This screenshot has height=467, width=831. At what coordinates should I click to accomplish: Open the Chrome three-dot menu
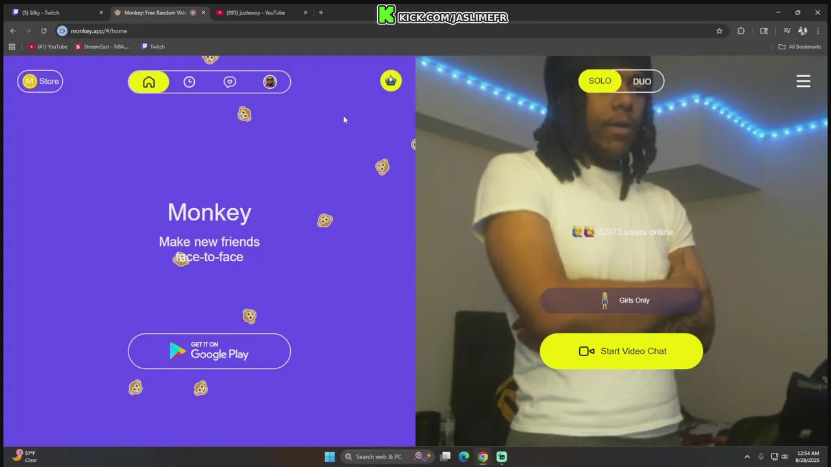pyautogui.click(x=818, y=30)
